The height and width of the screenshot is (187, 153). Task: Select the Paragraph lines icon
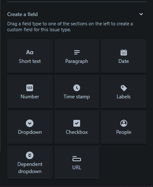click(77, 52)
